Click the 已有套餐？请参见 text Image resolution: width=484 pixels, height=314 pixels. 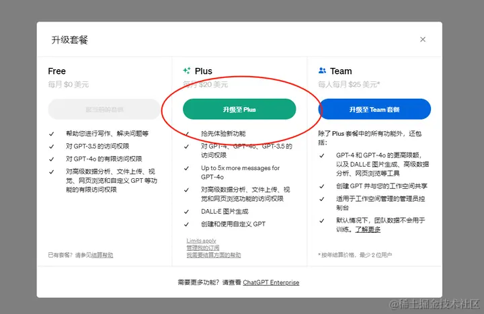[70, 255]
